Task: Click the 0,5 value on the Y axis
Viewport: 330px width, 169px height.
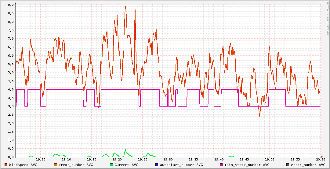Action: tap(11, 149)
